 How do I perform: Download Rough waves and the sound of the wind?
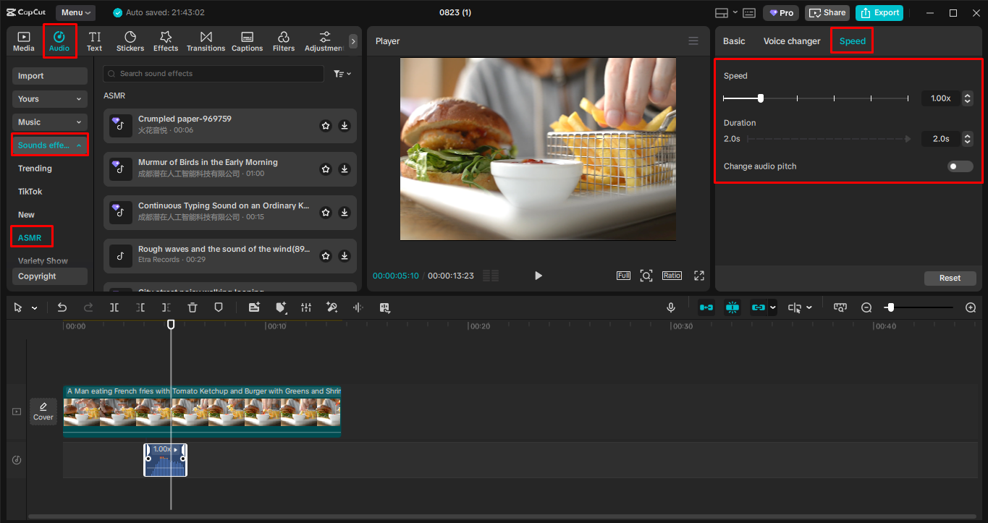tap(345, 256)
